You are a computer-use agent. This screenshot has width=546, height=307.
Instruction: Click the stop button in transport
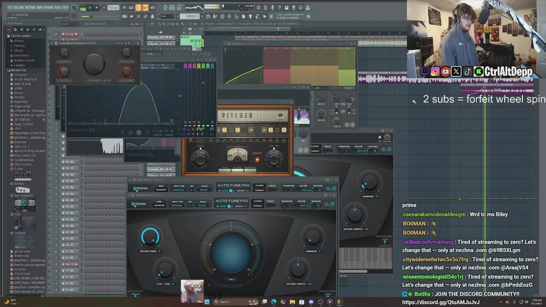coord(96,8)
